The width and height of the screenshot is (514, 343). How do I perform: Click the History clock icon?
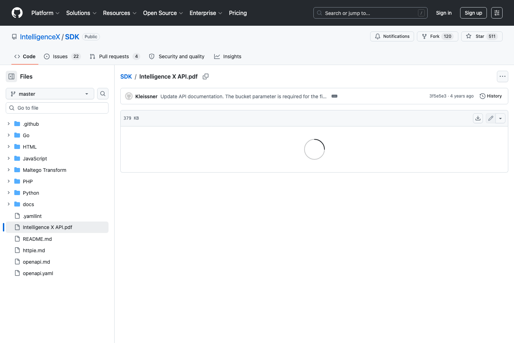(482, 96)
